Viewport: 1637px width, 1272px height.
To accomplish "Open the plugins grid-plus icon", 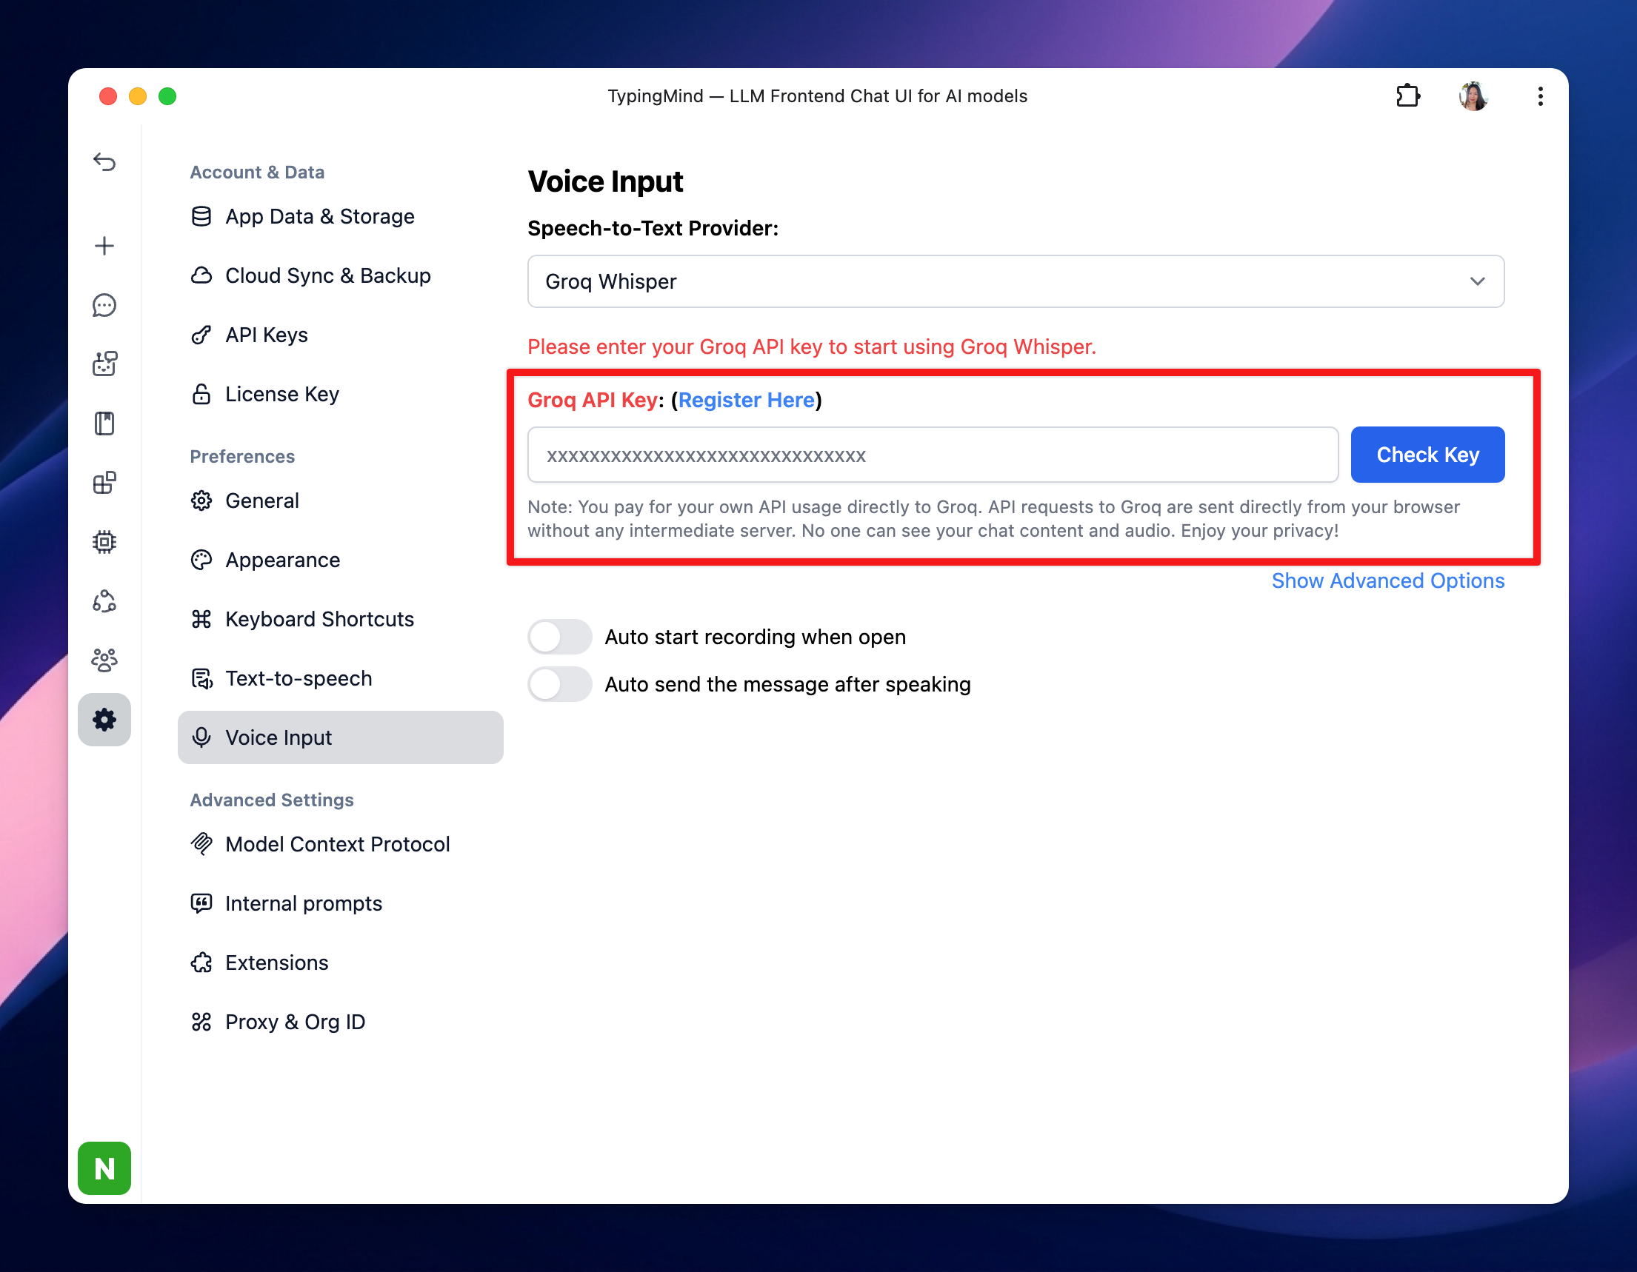I will pos(104,483).
